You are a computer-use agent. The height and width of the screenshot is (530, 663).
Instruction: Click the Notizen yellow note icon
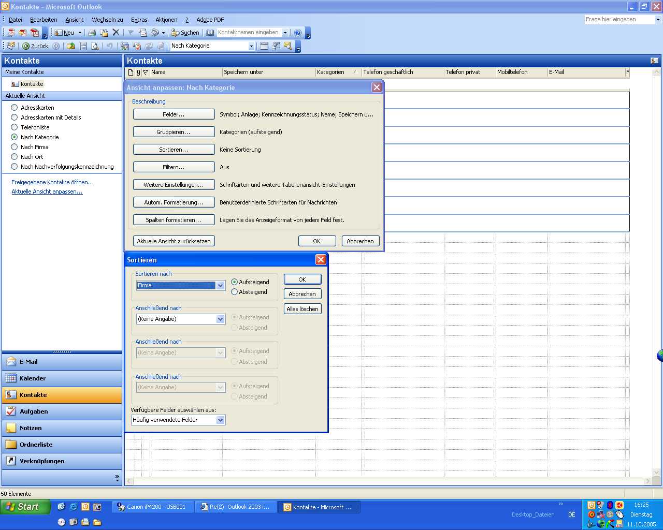pyautogui.click(x=11, y=428)
